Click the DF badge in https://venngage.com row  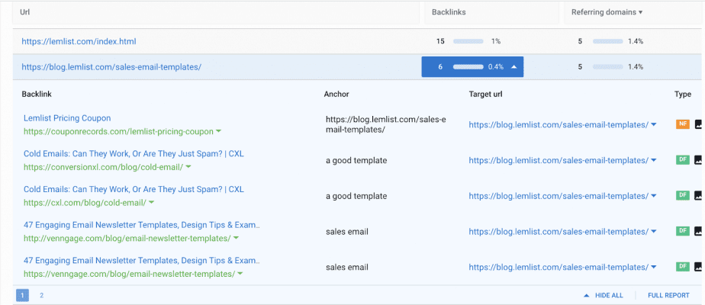pos(683,267)
